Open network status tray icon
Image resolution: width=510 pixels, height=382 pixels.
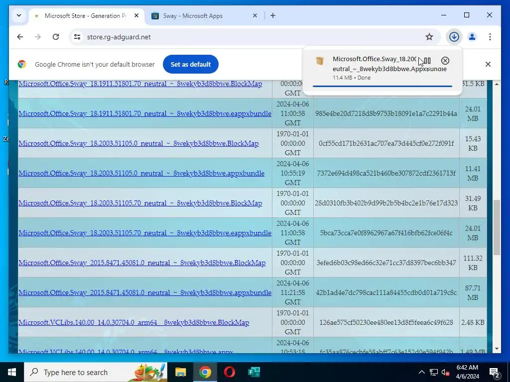[434, 372]
